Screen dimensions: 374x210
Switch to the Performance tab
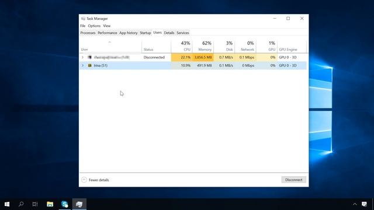coord(108,33)
